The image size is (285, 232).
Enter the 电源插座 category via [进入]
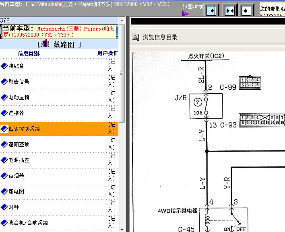click(x=112, y=159)
